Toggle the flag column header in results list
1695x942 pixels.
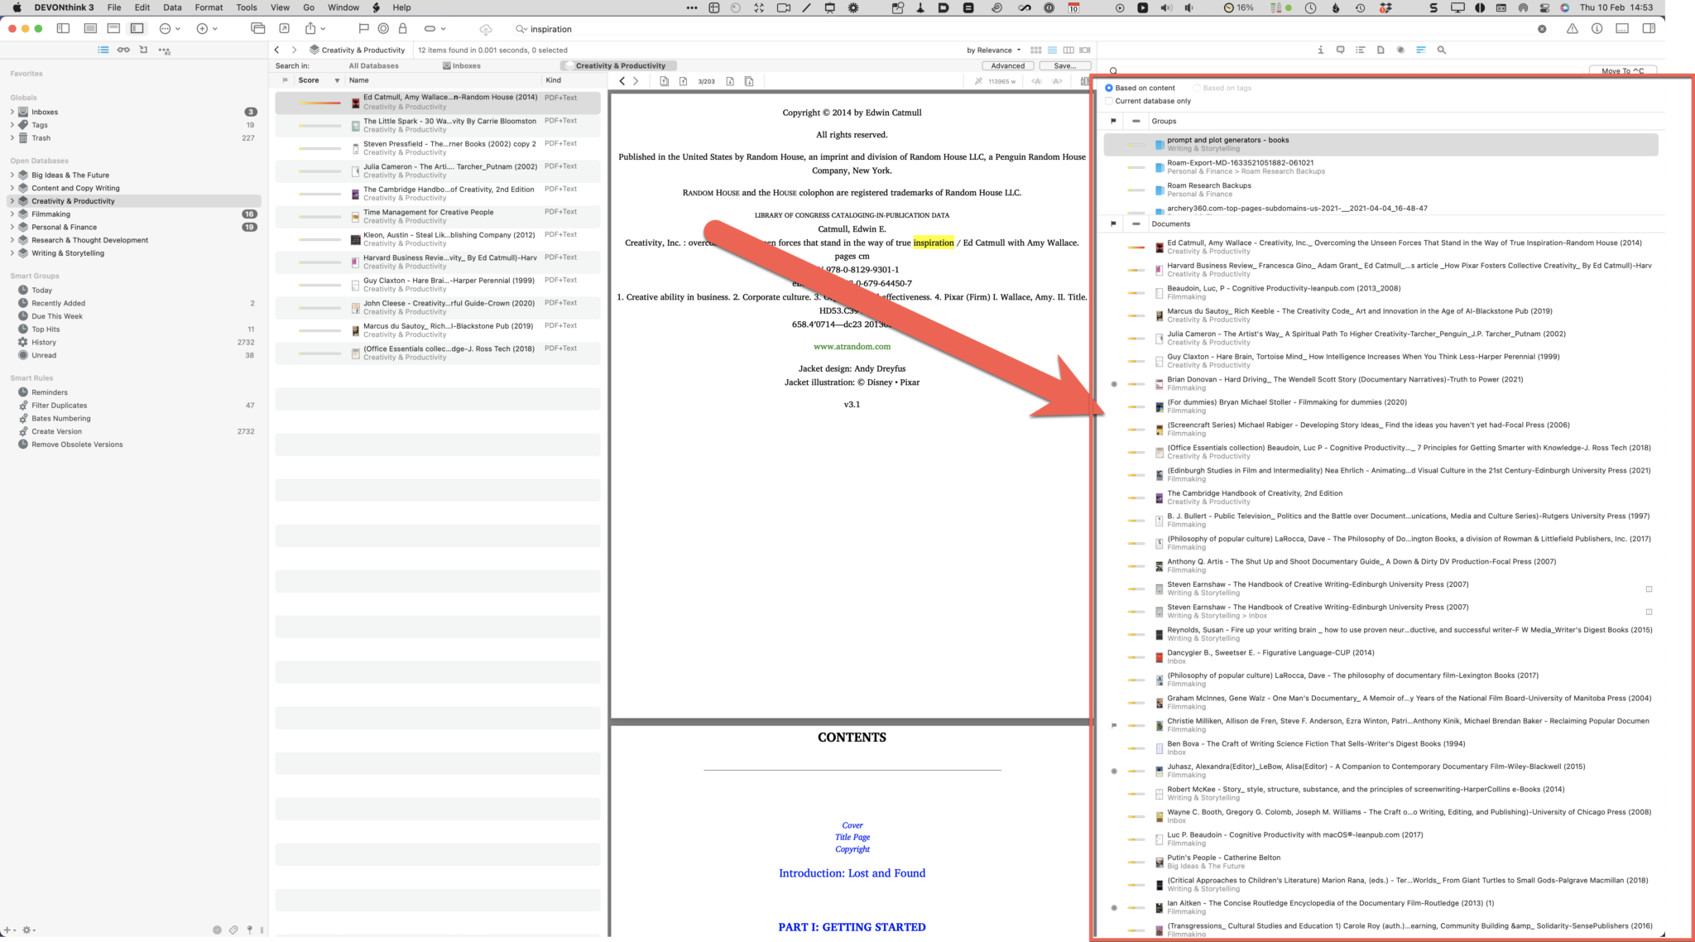pyautogui.click(x=285, y=80)
